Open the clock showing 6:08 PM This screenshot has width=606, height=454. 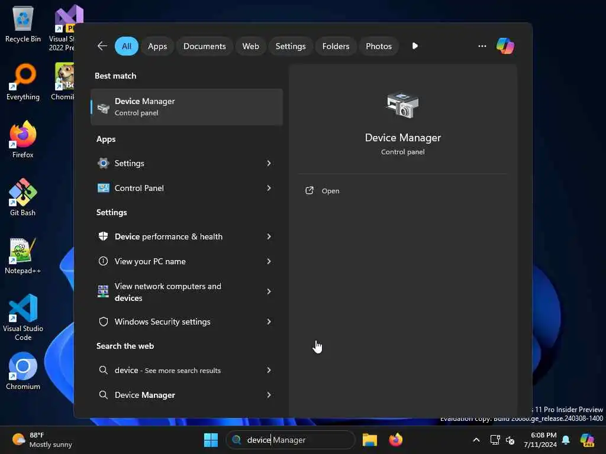pos(540,440)
